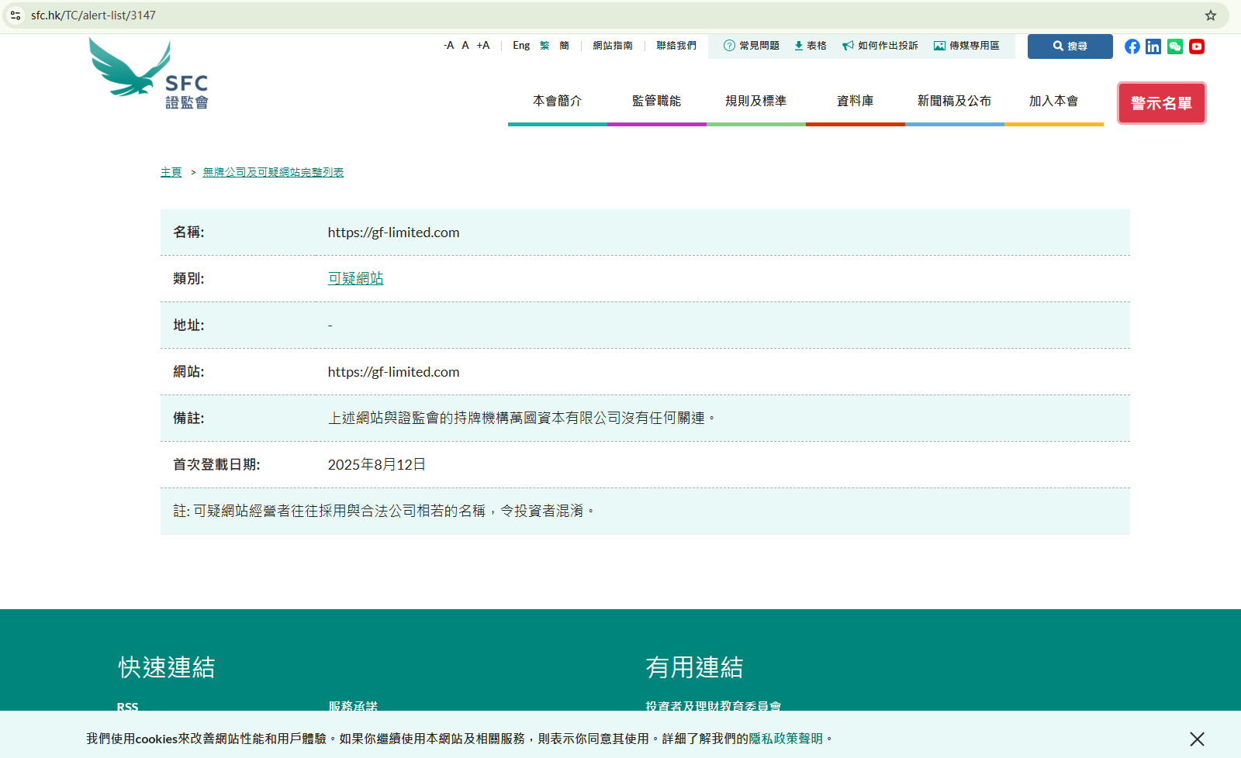This screenshot has width=1241, height=758.
Task: Switch language to Eng
Action: click(x=521, y=46)
